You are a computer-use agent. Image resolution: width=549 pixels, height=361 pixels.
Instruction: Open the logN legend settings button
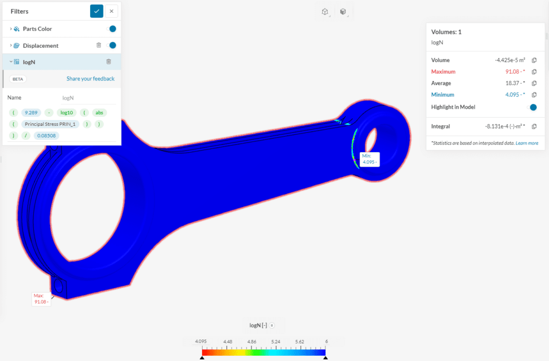coord(272,325)
